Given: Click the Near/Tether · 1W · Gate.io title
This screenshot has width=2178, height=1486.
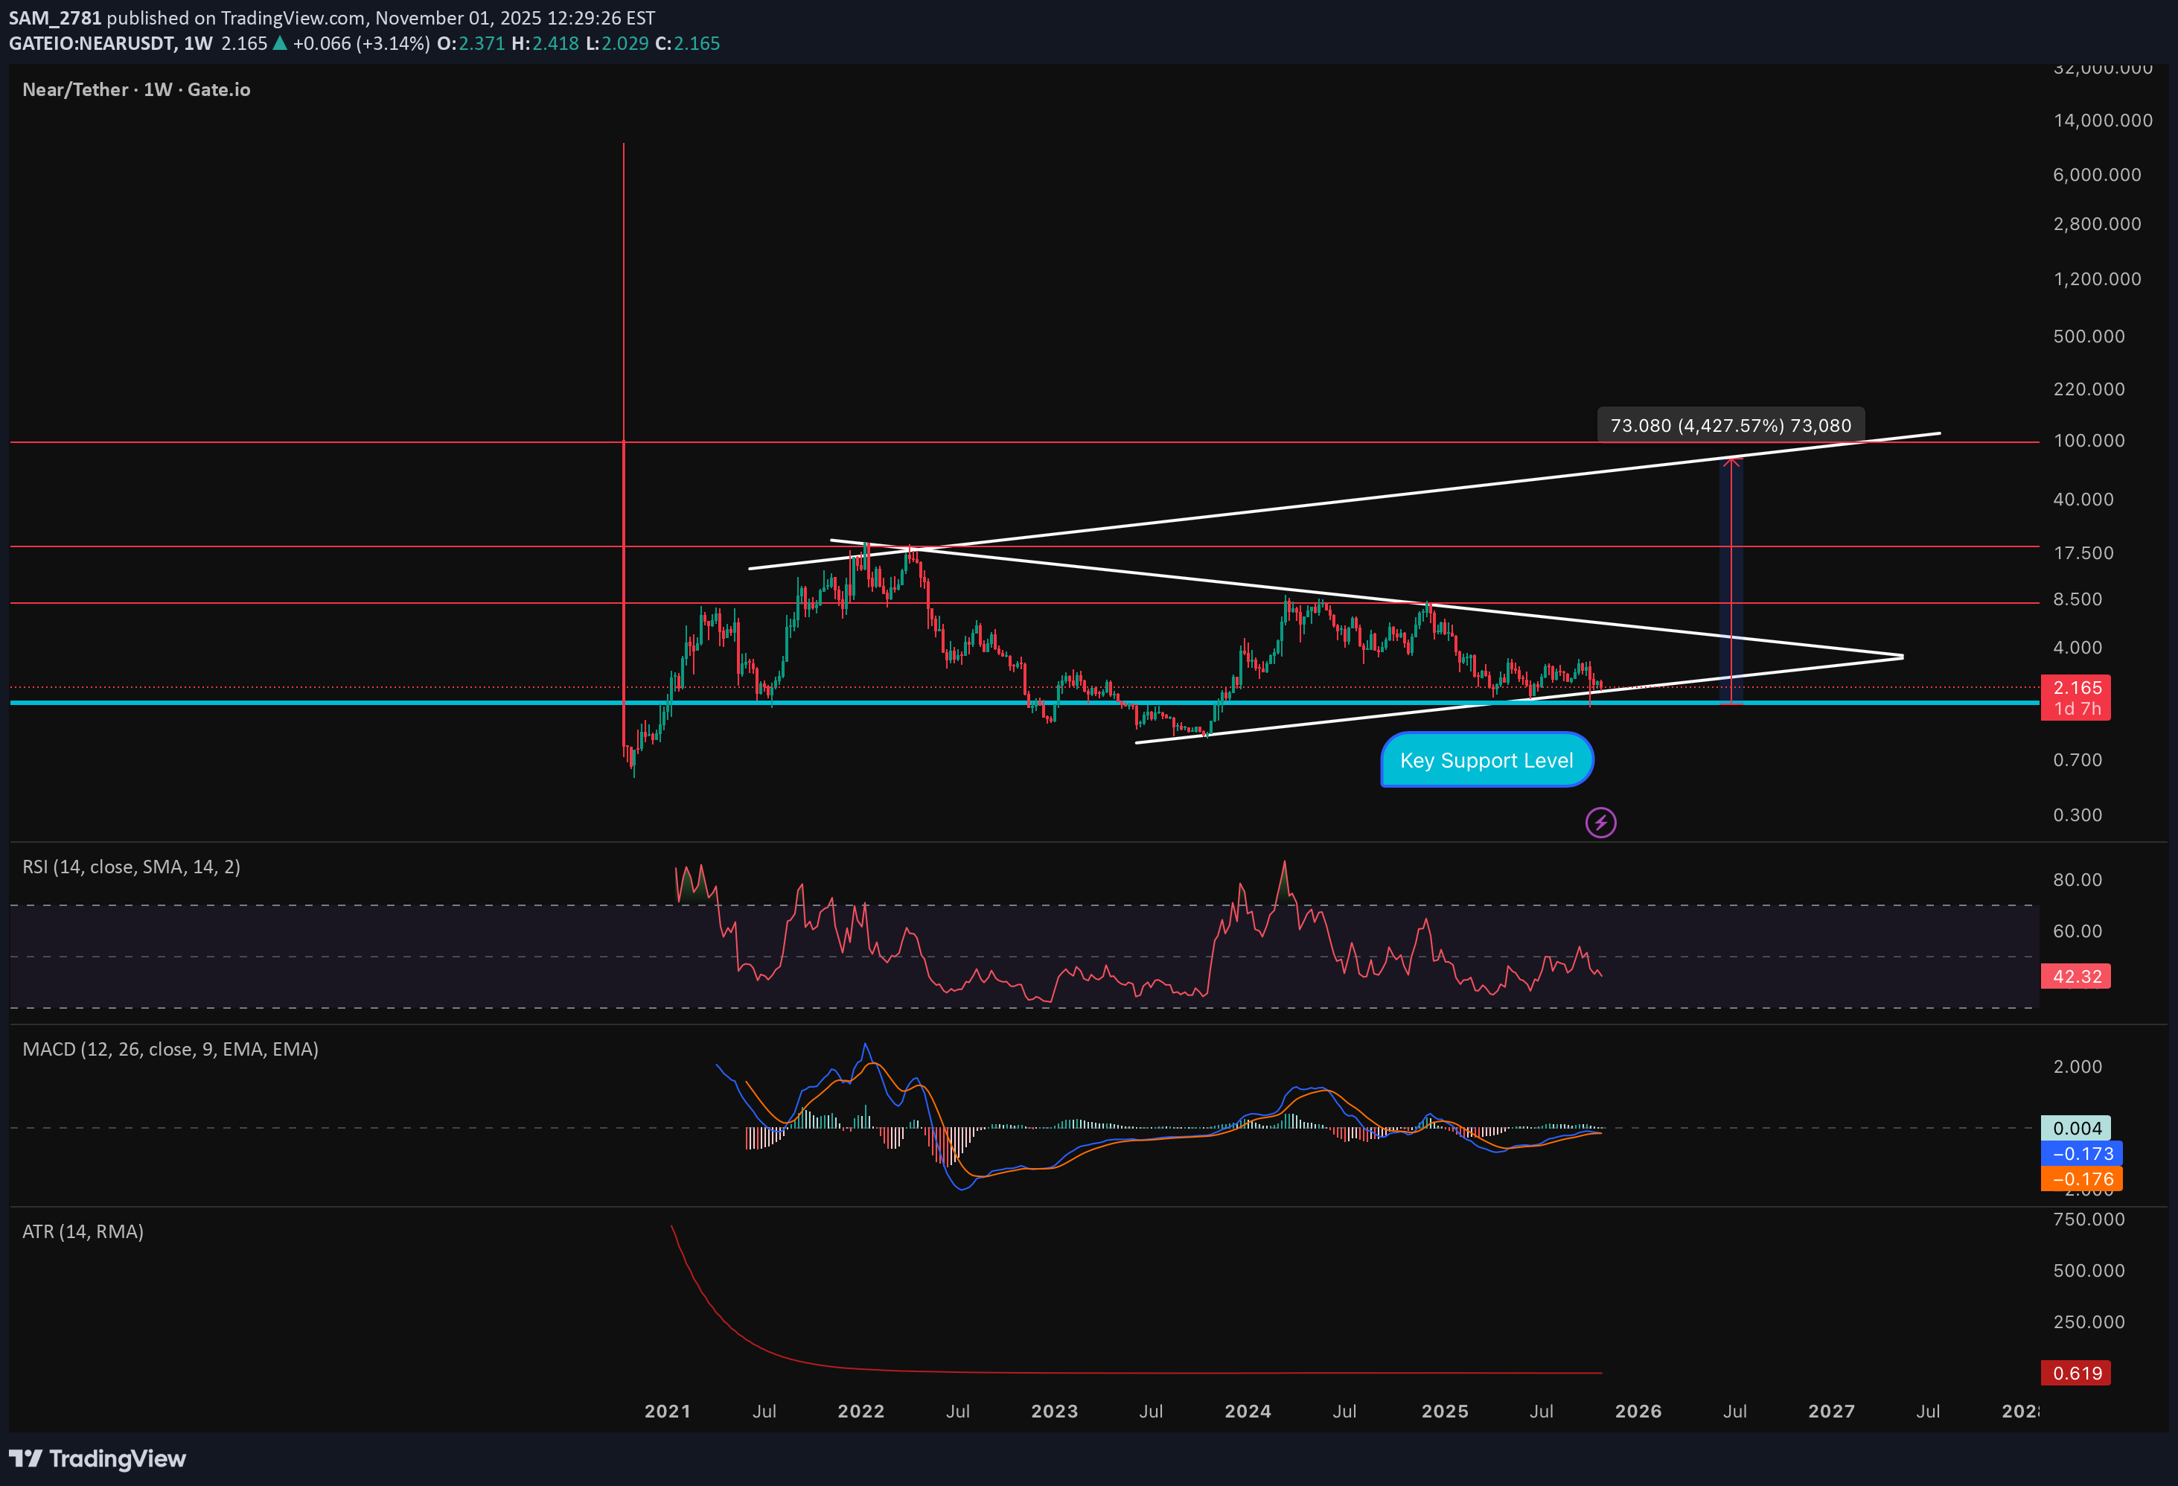Looking at the screenshot, I should tap(136, 90).
